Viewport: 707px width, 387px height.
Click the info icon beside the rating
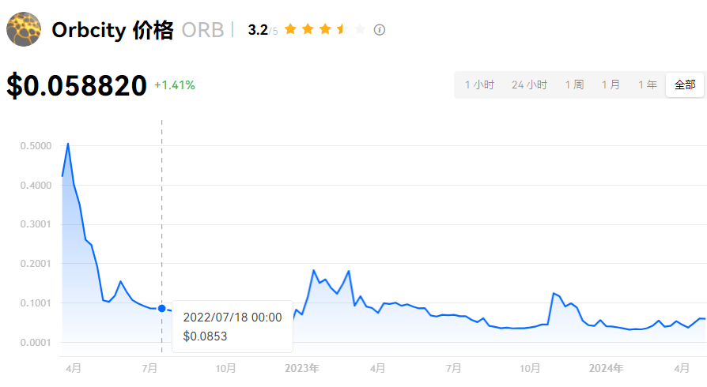pos(380,30)
